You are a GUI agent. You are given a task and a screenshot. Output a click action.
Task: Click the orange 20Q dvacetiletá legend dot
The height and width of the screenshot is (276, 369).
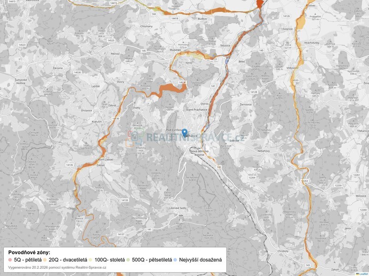(45, 260)
